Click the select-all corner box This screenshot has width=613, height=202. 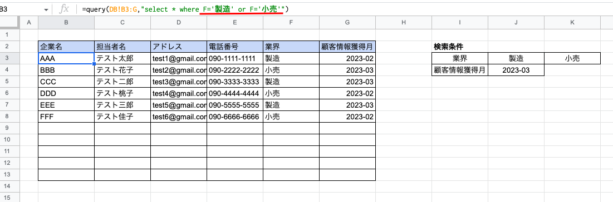pos(9,23)
